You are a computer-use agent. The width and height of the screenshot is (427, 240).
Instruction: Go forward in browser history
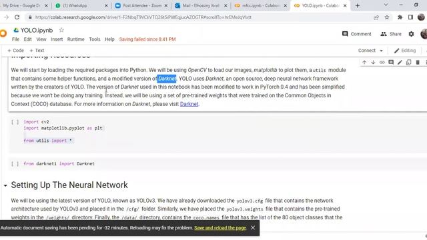[x=6, y=17]
